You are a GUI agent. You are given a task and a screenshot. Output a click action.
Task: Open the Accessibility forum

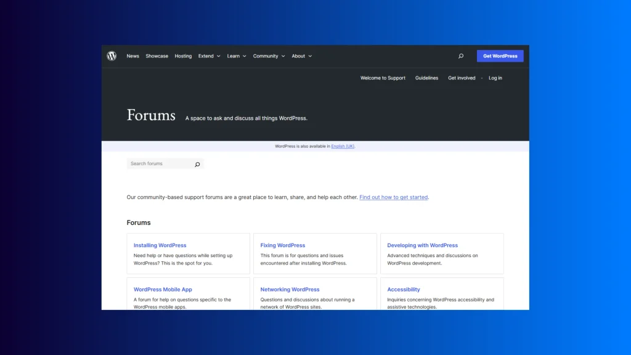click(x=403, y=290)
